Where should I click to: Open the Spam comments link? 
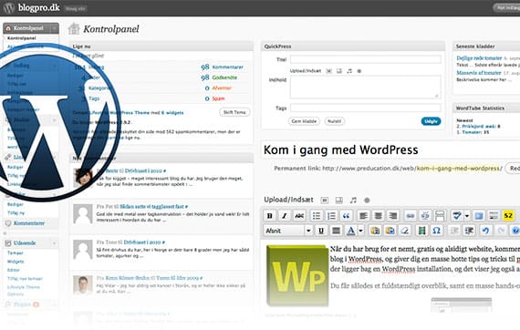(218, 98)
